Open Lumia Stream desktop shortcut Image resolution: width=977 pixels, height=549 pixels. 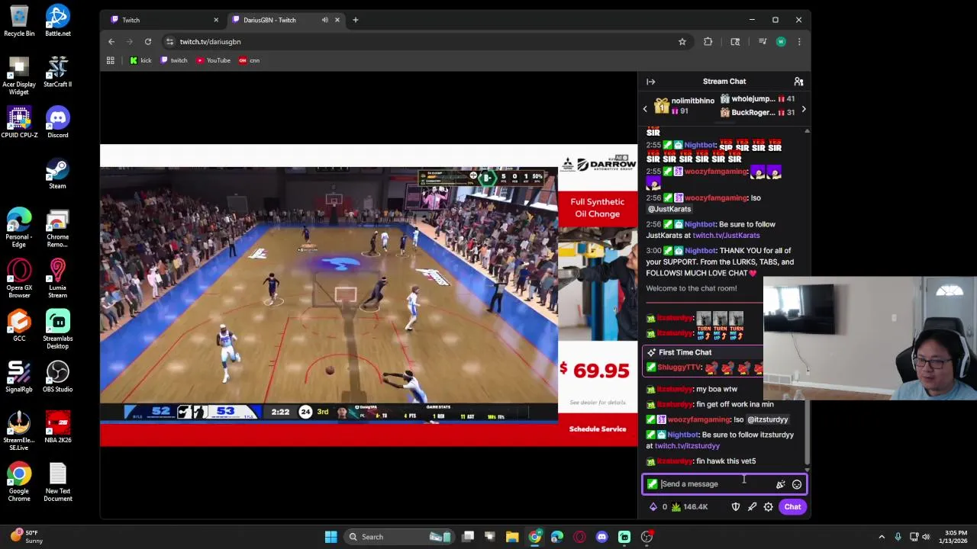point(57,279)
